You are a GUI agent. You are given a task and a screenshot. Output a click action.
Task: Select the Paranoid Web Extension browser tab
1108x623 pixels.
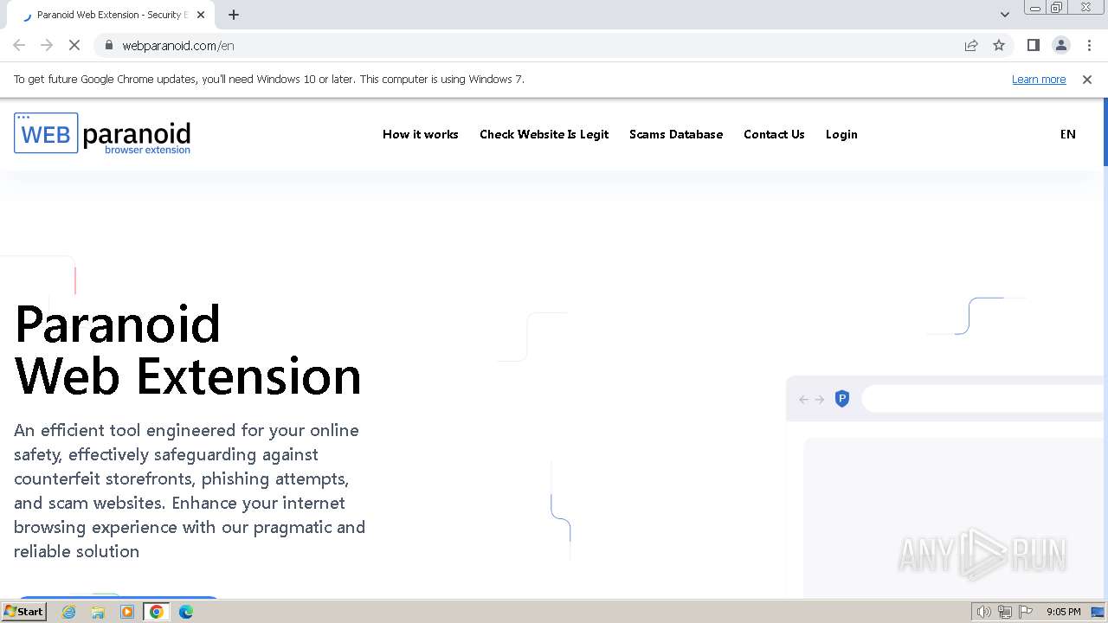click(x=113, y=15)
